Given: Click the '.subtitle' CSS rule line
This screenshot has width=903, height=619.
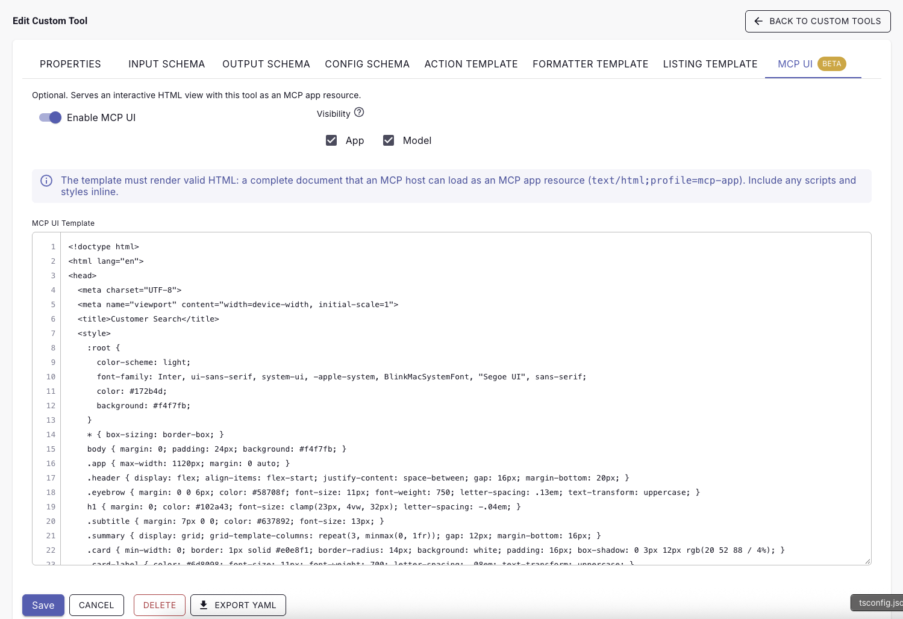Looking at the screenshot, I should point(236,521).
